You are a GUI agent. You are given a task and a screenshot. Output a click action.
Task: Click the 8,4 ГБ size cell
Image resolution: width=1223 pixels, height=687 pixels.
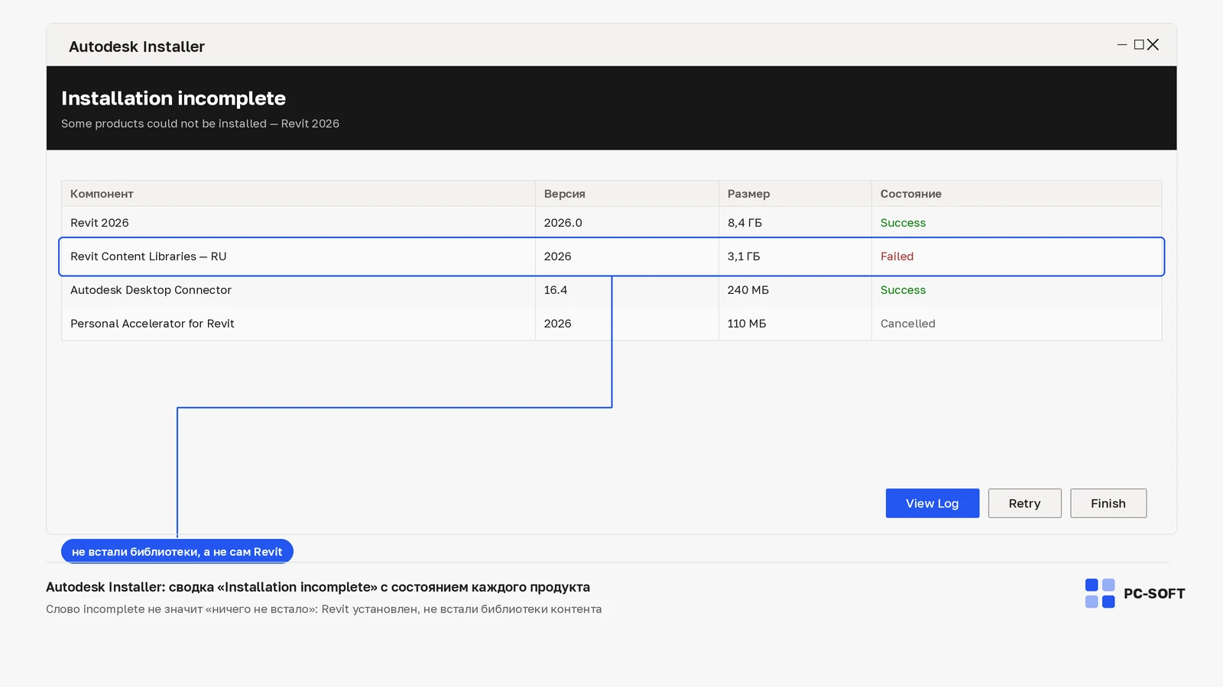point(745,223)
